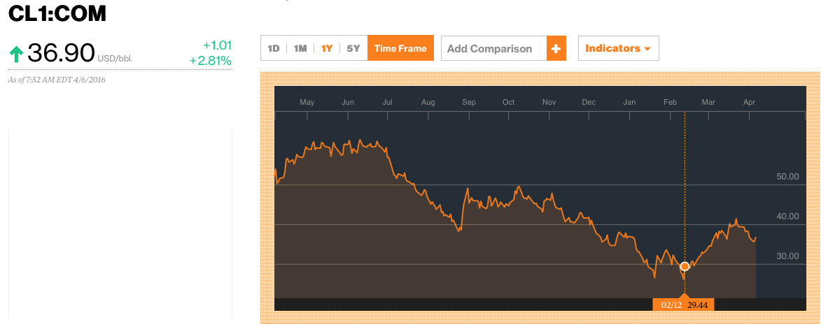Click the white circle data point marker
The width and height of the screenshot is (821, 324).
(x=685, y=267)
